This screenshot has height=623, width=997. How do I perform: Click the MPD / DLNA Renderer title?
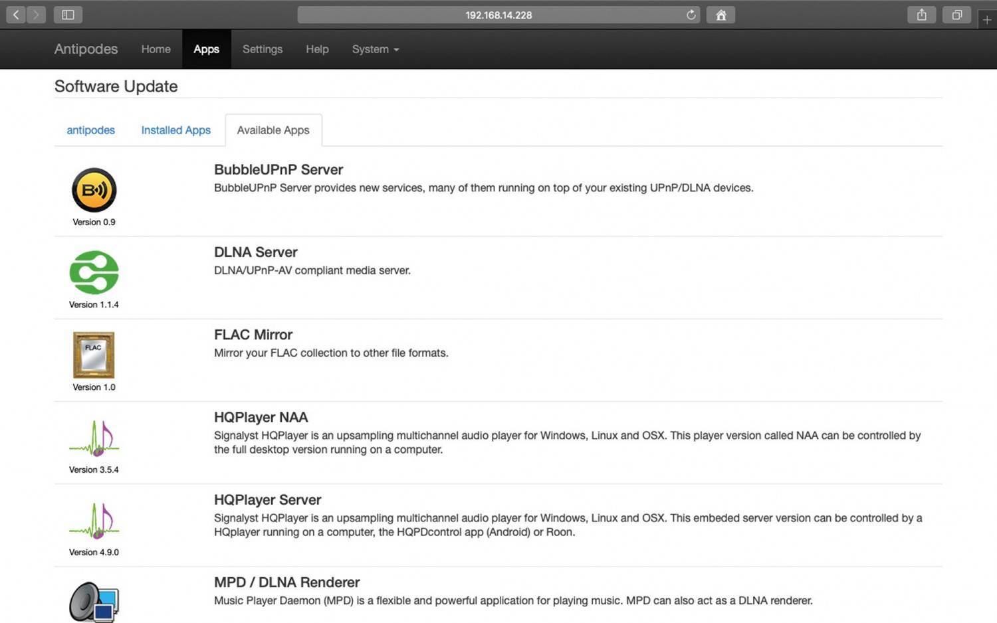point(287,582)
